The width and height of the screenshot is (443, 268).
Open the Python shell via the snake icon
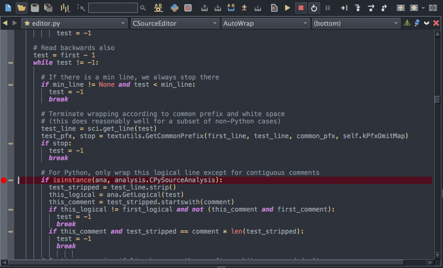coord(175,8)
